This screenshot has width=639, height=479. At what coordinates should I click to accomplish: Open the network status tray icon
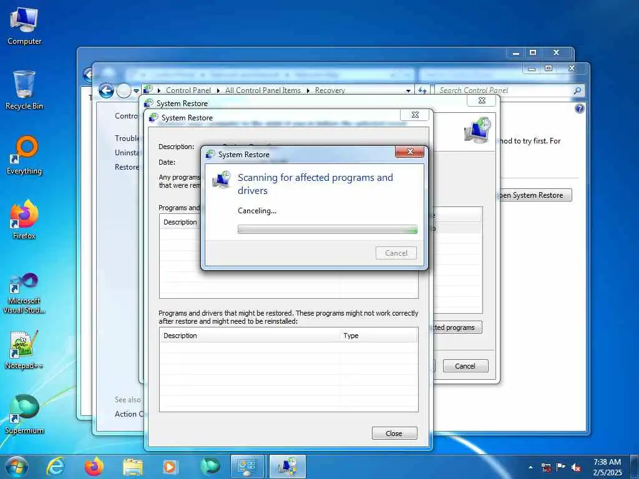[x=546, y=467]
